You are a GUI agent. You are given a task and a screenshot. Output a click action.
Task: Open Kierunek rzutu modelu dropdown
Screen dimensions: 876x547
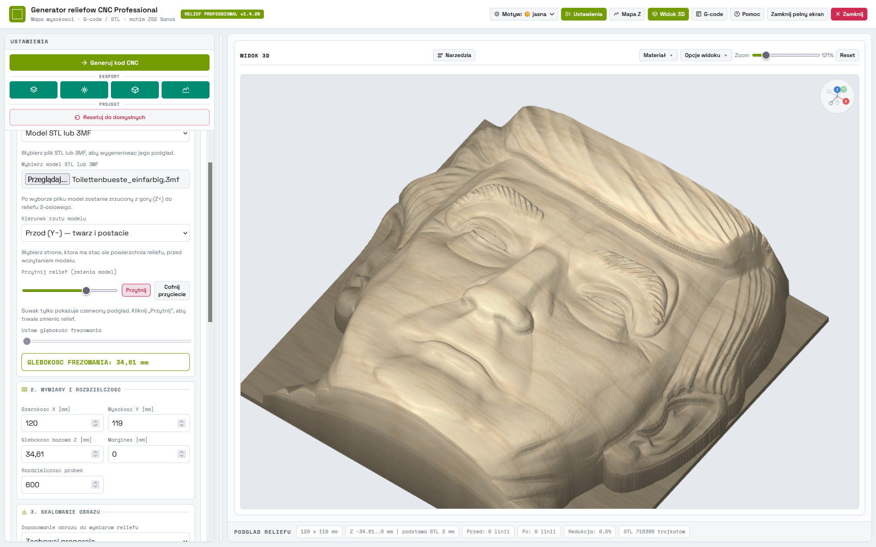pyautogui.click(x=106, y=233)
